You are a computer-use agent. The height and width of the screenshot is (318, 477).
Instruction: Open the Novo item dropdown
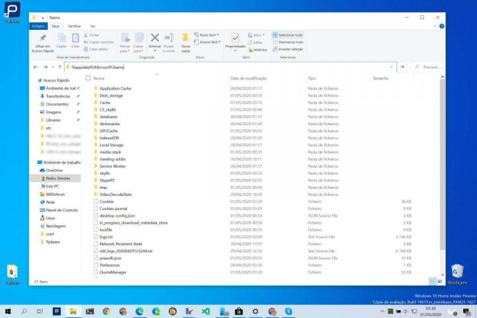(x=208, y=34)
